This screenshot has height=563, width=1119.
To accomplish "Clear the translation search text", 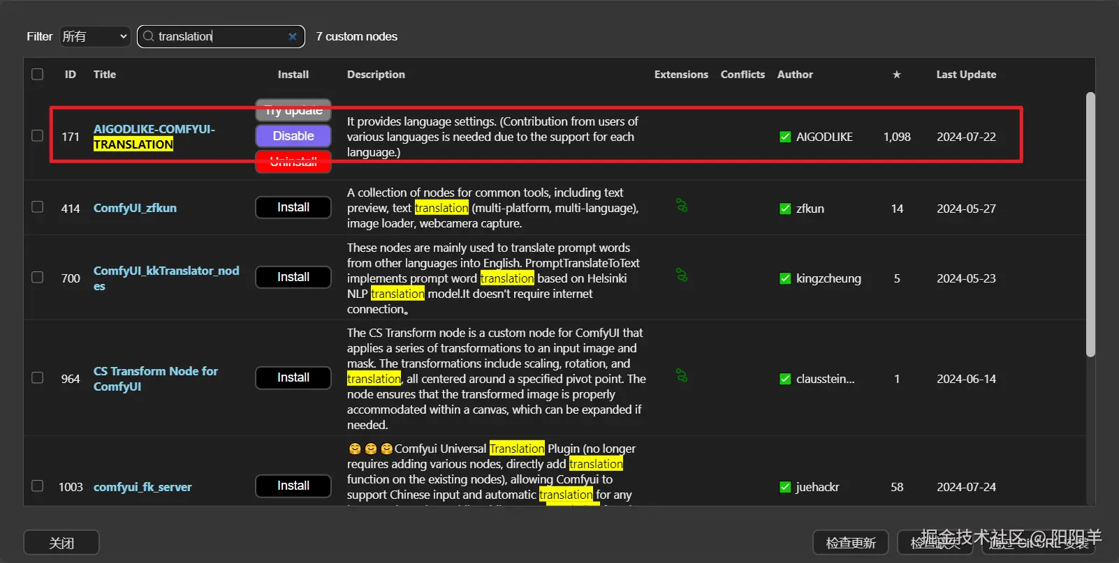I will pyautogui.click(x=293, y=37).
